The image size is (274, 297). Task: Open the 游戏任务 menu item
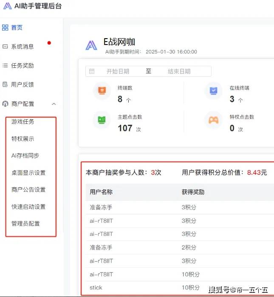[x=23, y=122]
